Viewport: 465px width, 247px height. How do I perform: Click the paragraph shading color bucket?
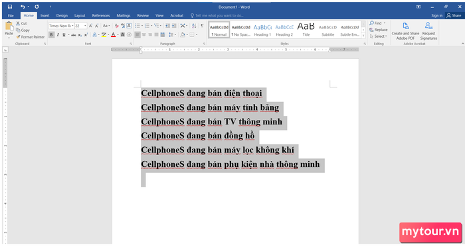coord(183,35)
